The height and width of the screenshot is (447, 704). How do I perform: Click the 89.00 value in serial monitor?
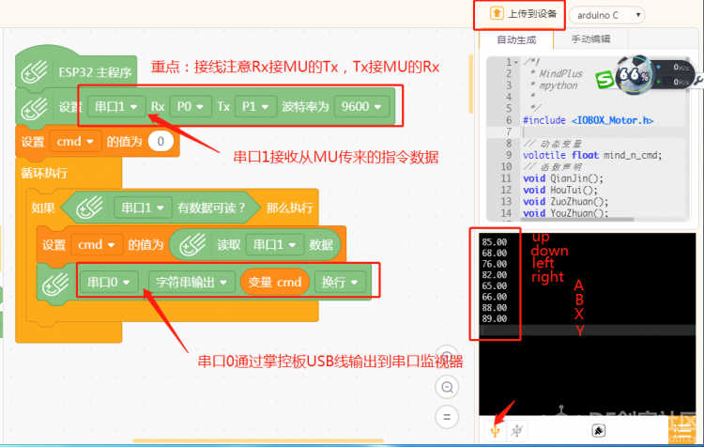coord(495,318)
